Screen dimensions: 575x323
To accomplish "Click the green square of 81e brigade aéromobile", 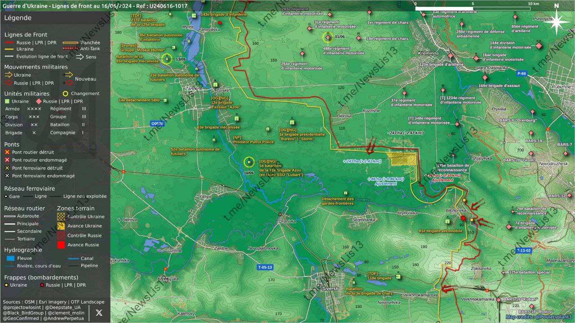I will [447, 221].
